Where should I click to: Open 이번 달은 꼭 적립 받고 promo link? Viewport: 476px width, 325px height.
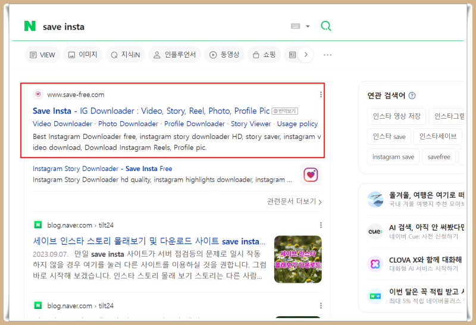pos(427,292)
